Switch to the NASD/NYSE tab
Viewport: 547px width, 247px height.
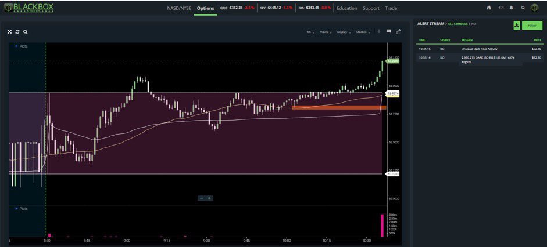[179, 8]
